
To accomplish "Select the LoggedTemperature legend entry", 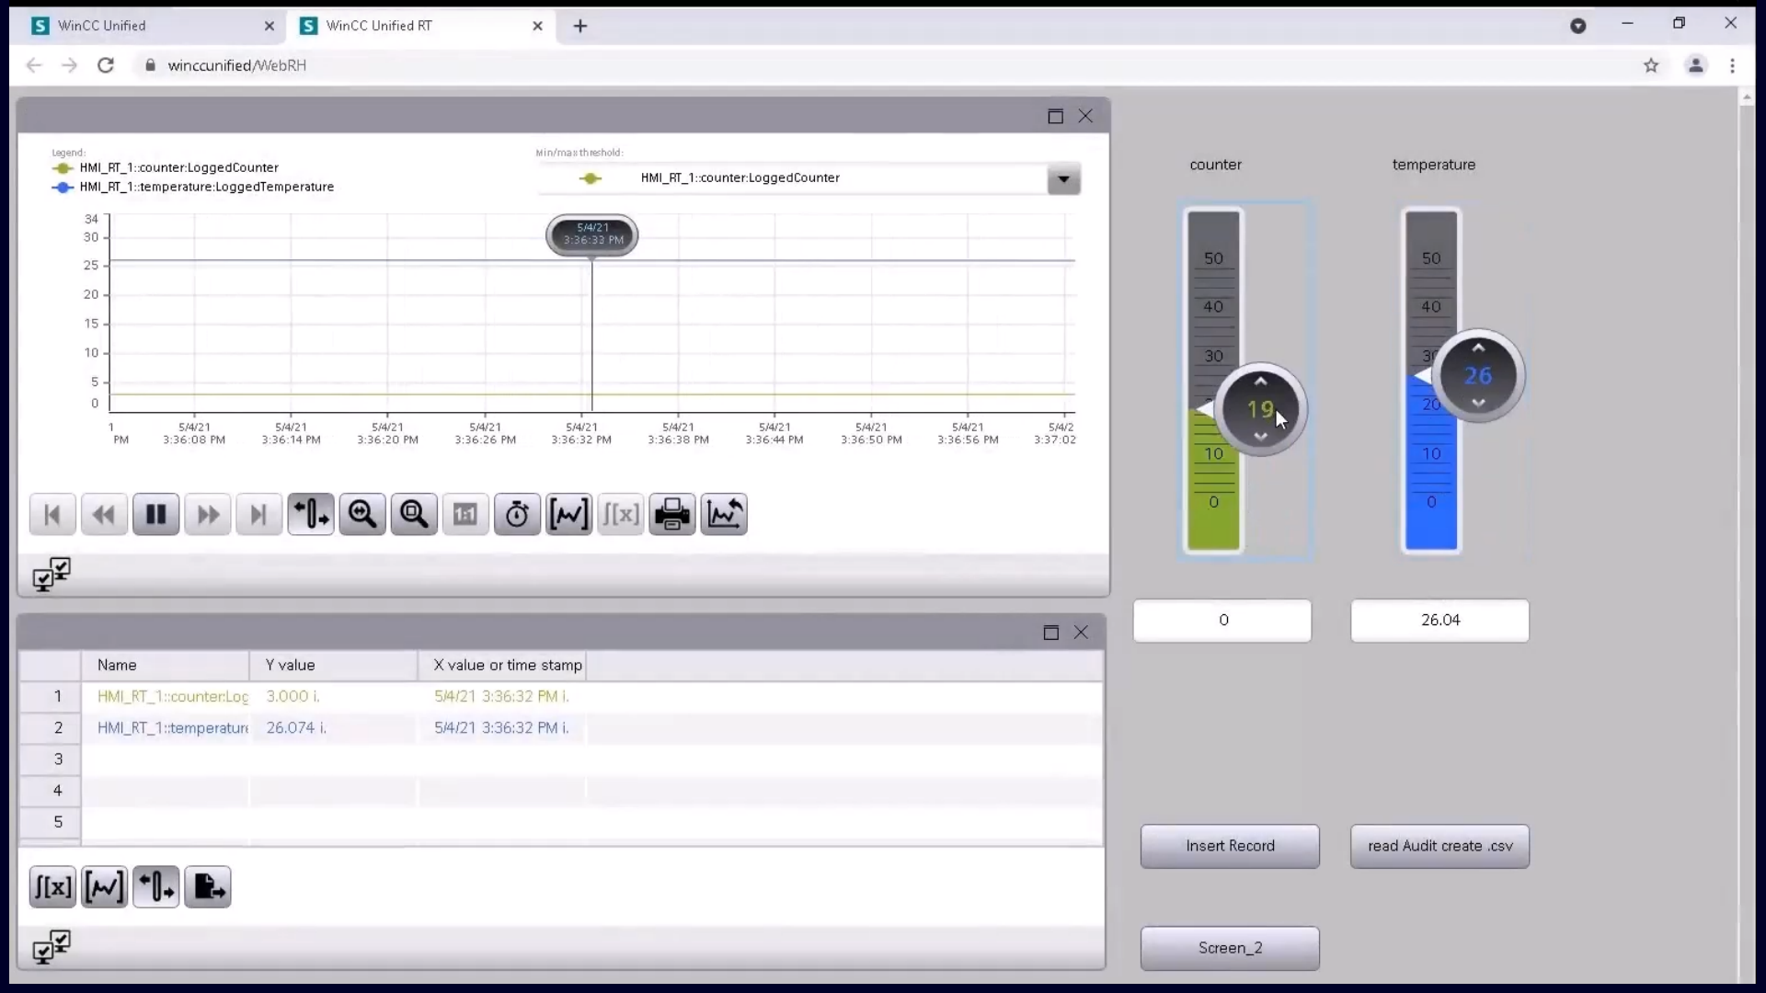I will point(193,187).
